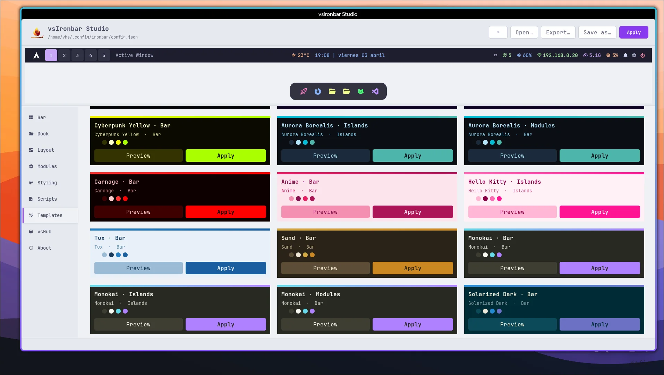Switch to workspace 3 in the bar preview
The image size is (664, 375).
pyautogui.click(x=77, y=55)
